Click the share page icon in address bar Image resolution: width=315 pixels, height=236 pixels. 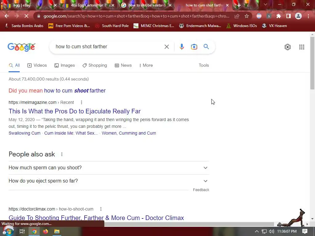point(237,16)
